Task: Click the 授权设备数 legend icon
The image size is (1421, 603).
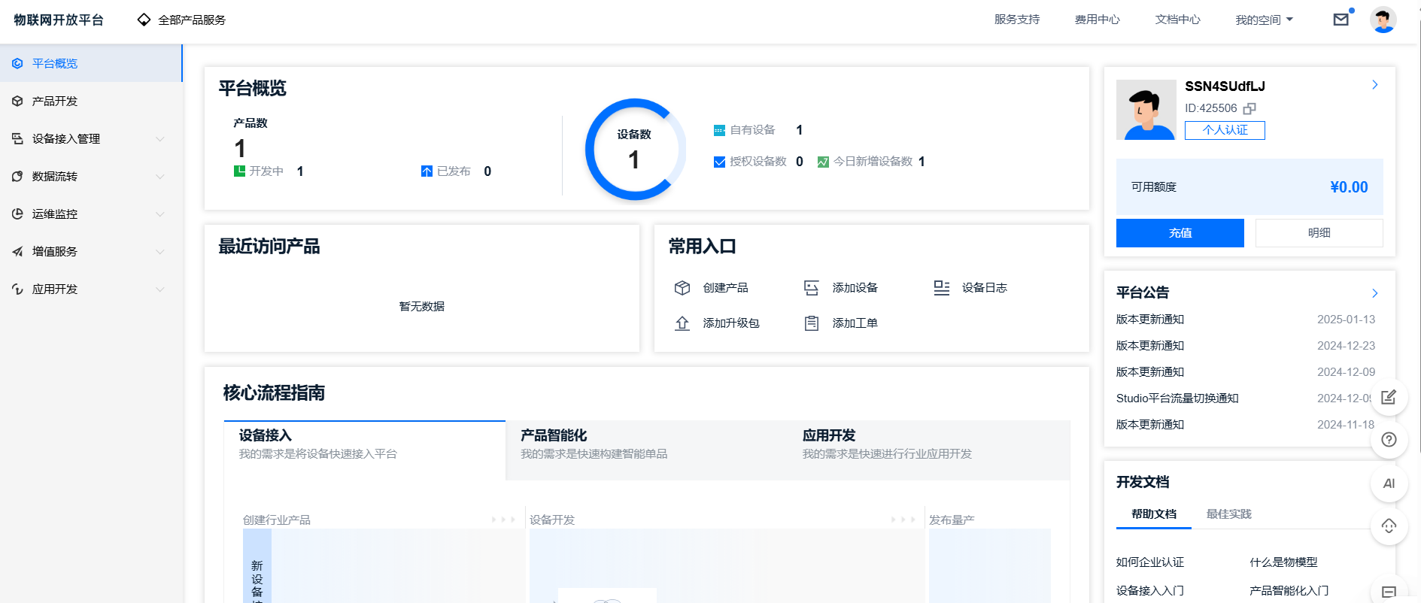Action: pos(719,162)
